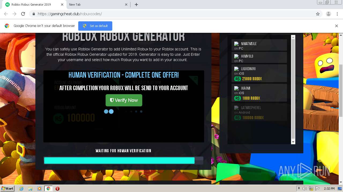
Task: Dismiss the default browser notification bar
Action: coord(337,26)
